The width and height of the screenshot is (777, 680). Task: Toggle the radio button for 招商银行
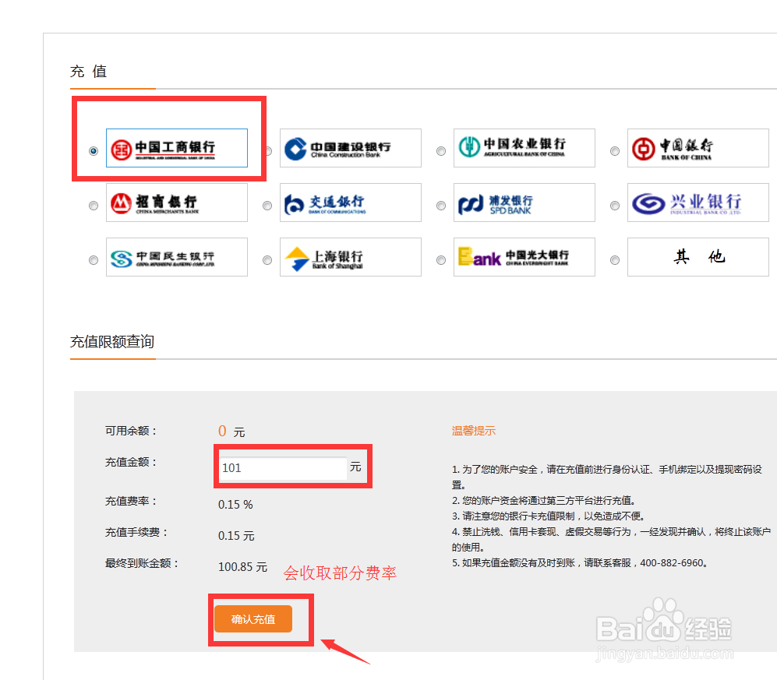pos(94,206)
